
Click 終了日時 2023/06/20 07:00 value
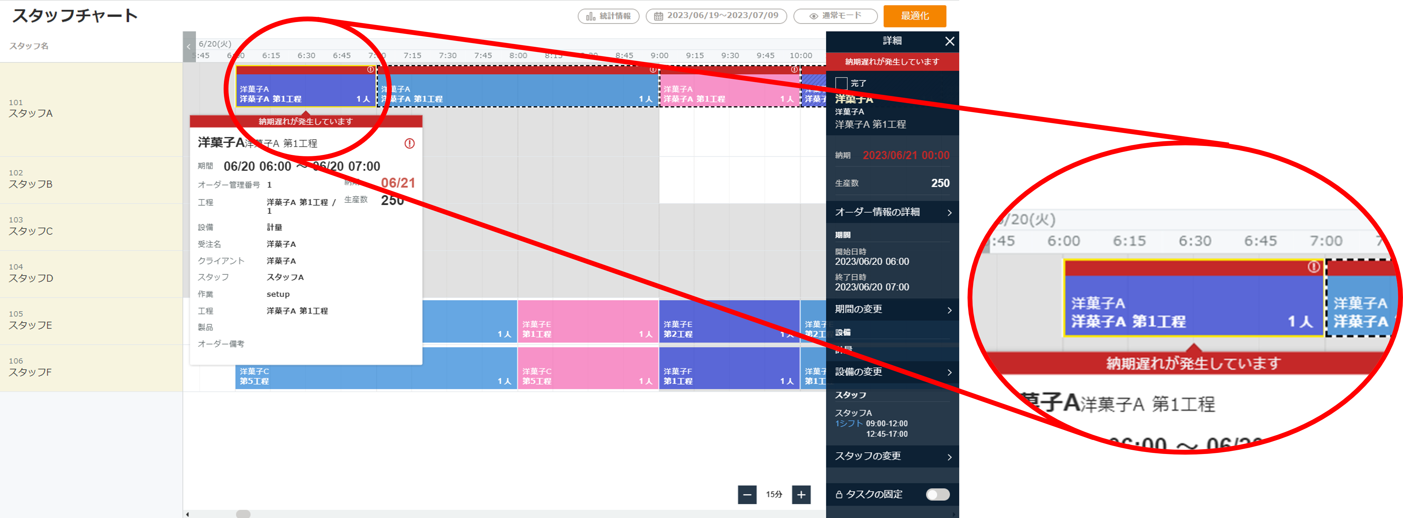pos(872,287)
